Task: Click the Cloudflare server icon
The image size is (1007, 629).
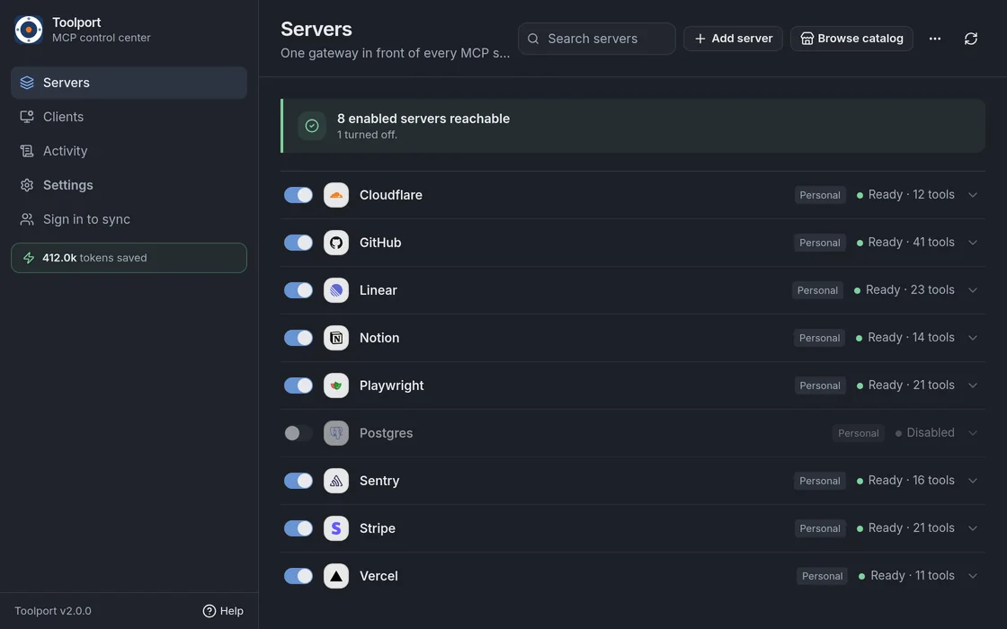Action: point(336,195)
